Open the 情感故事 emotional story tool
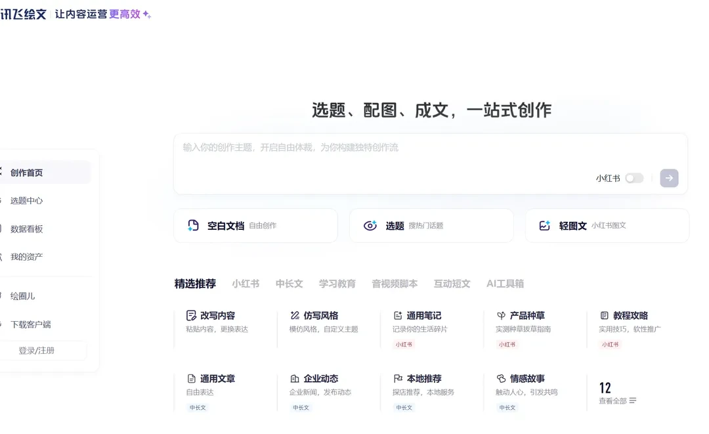Screen dimensions: 709x434 tap(500, 378)
